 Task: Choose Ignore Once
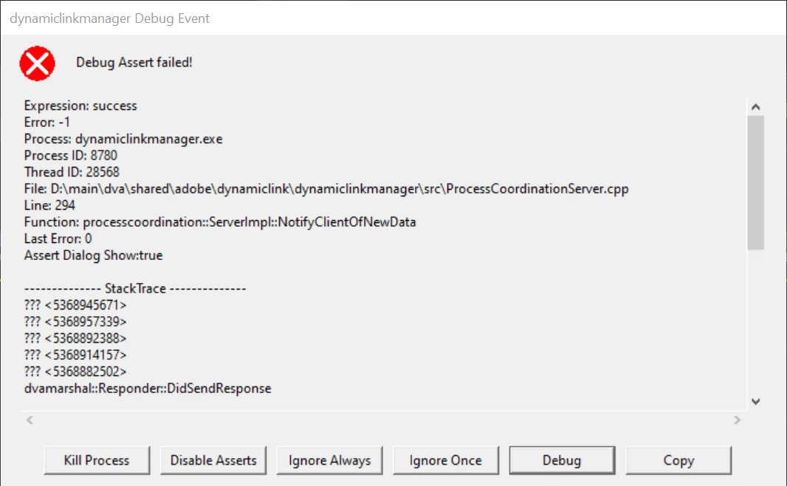[x=446, y=460]
